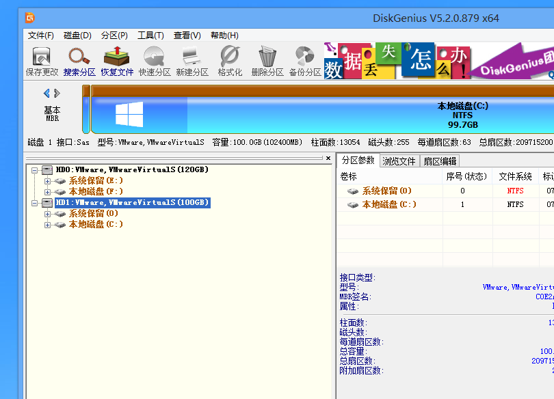
Task: Click the DiskGenius advertisement banner
Action: coord(439,61)
